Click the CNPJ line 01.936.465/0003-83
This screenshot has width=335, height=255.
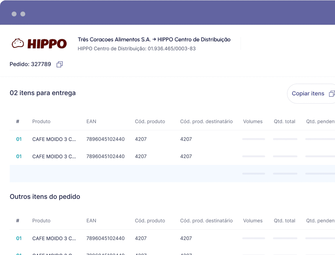click(137, 48)
